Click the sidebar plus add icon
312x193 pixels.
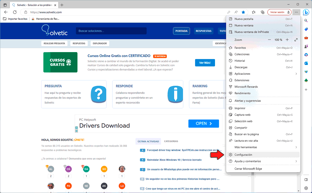click(x=306, y=90)
